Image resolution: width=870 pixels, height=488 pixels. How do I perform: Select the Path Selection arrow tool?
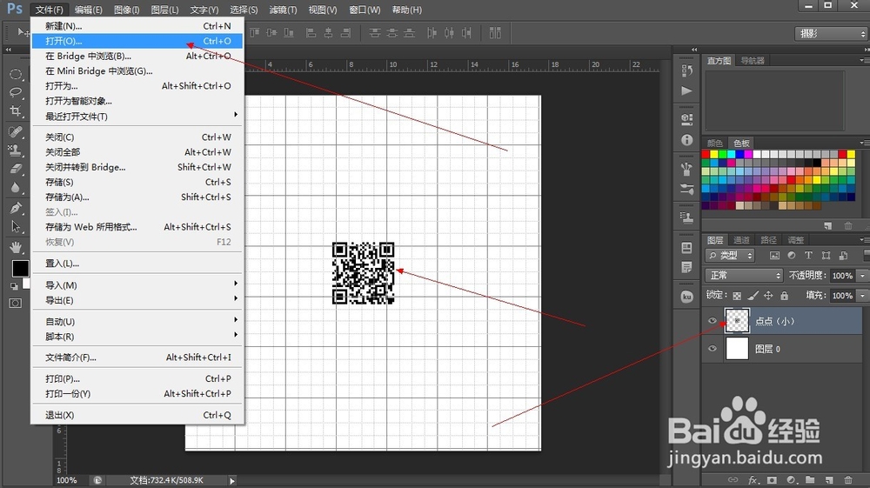click(16, 226)
